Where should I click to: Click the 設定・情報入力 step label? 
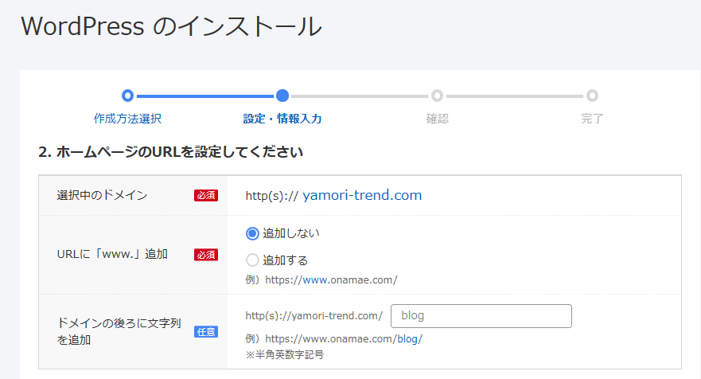point(282,119)
